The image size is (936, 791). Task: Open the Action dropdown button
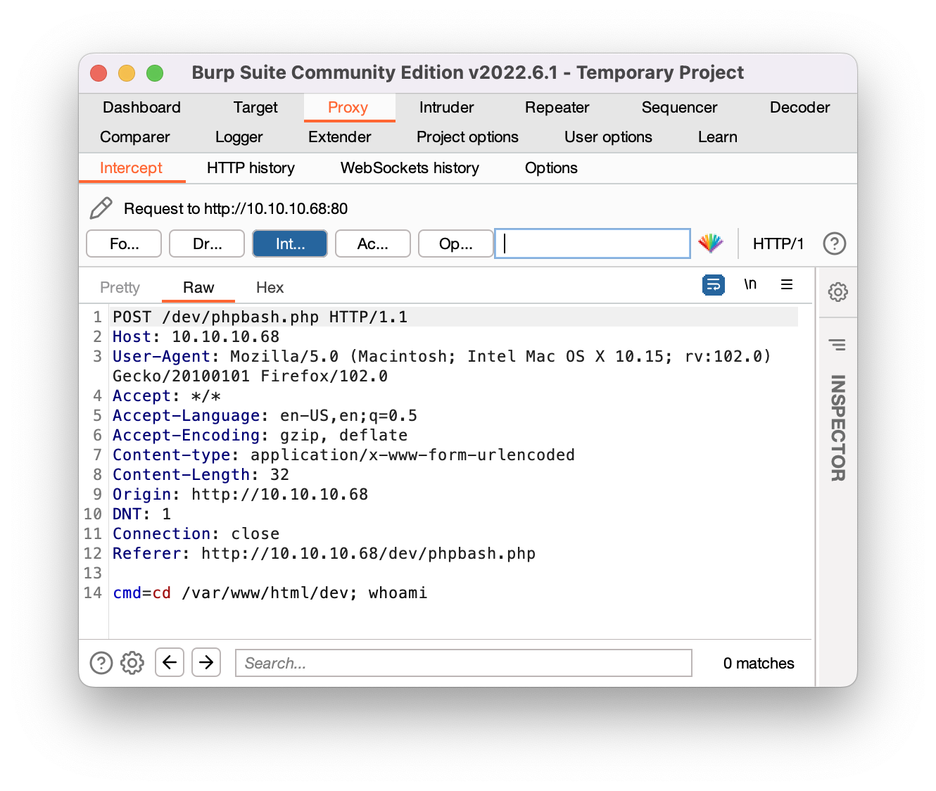pyautogui.click(x=373, y=243)
